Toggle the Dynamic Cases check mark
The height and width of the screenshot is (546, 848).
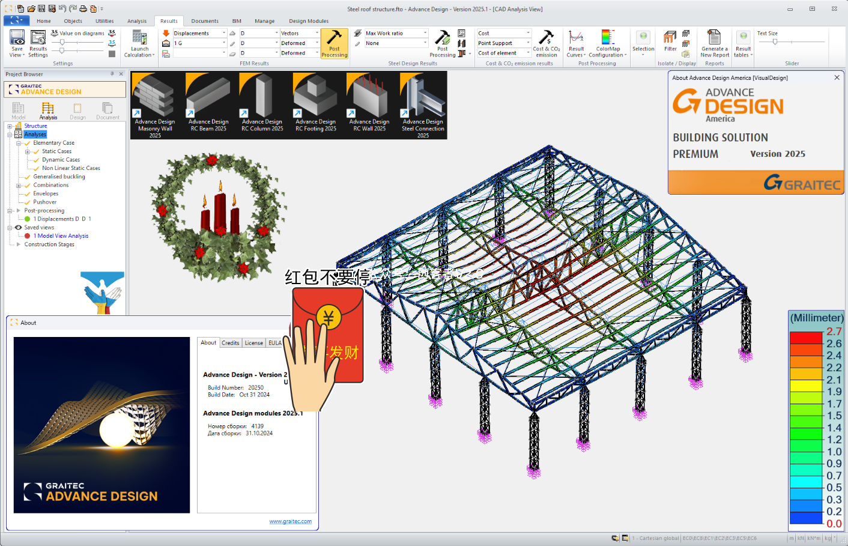point(37,160)
